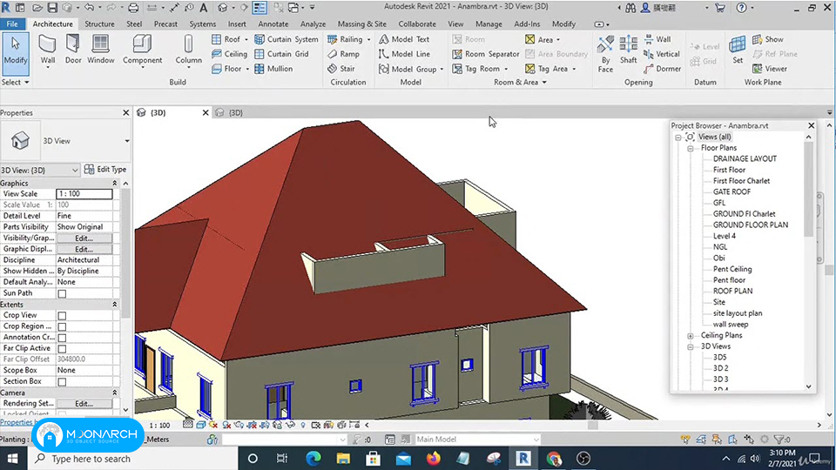Select the Door tool
The width and height of the screenshot is (836, 470).
coord(73,50)
